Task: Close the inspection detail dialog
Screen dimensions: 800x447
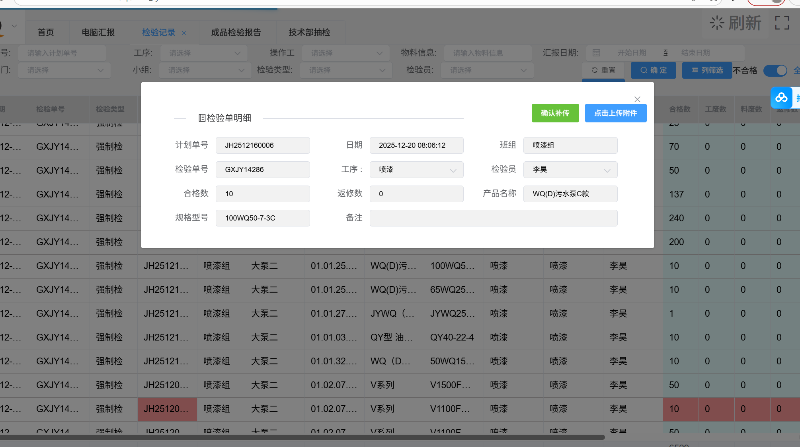Action: pos(637,99)
